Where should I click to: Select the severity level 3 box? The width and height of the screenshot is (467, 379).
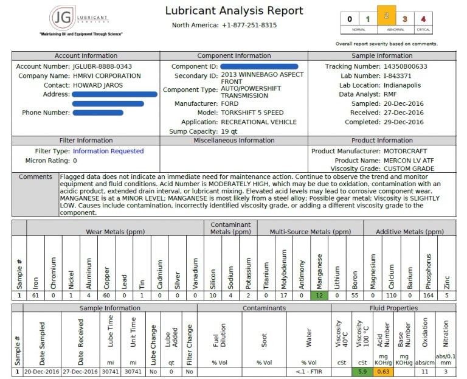point(404,19)
